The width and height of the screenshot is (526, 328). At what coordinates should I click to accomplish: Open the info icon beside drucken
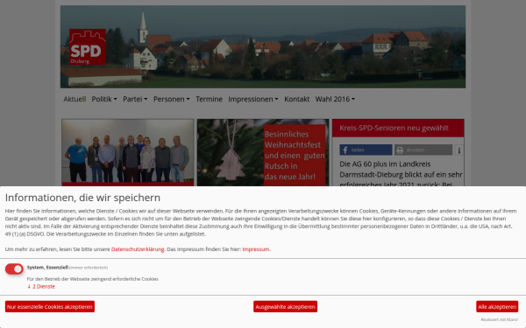[458, 150]
